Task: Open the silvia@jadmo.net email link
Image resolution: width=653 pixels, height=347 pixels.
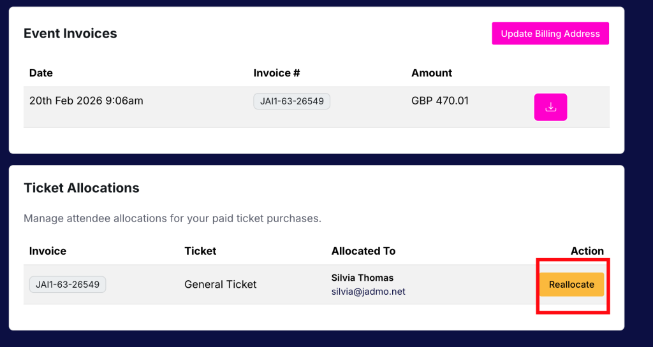Action: 368,292
